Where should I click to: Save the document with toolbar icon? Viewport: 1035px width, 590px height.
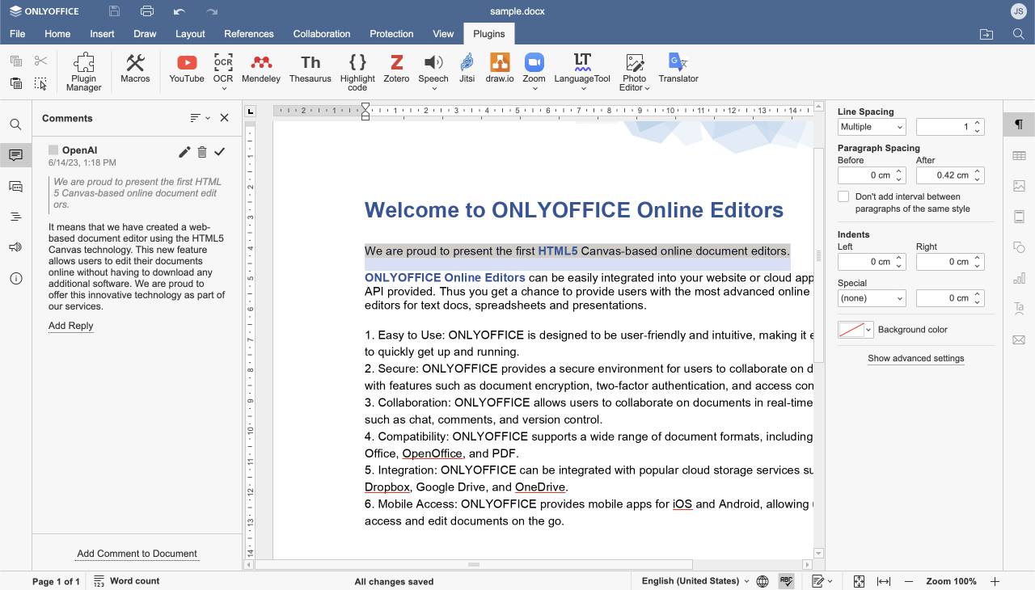tap(114, 11)
